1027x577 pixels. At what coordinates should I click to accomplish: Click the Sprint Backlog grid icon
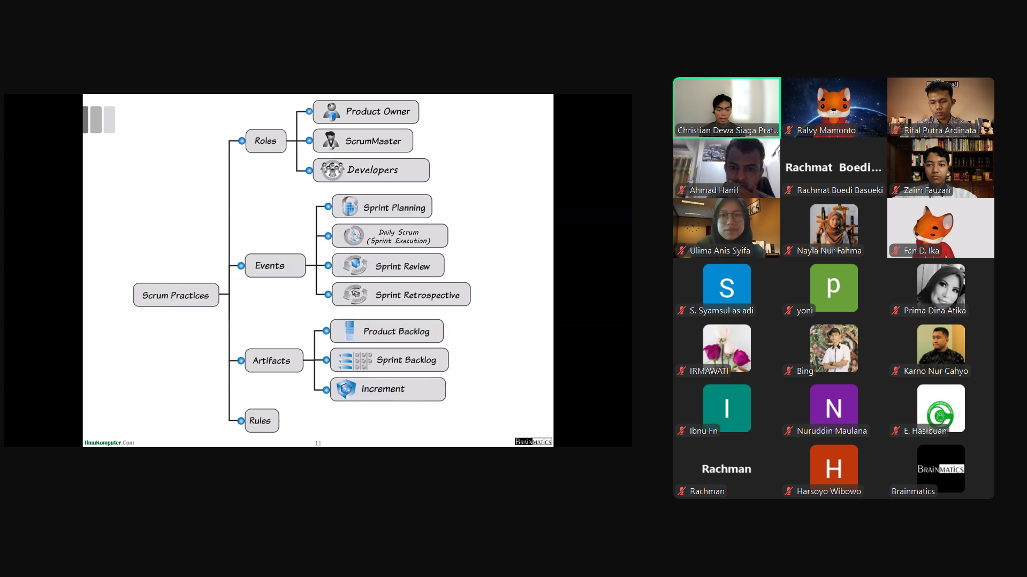tap(355, 360)
